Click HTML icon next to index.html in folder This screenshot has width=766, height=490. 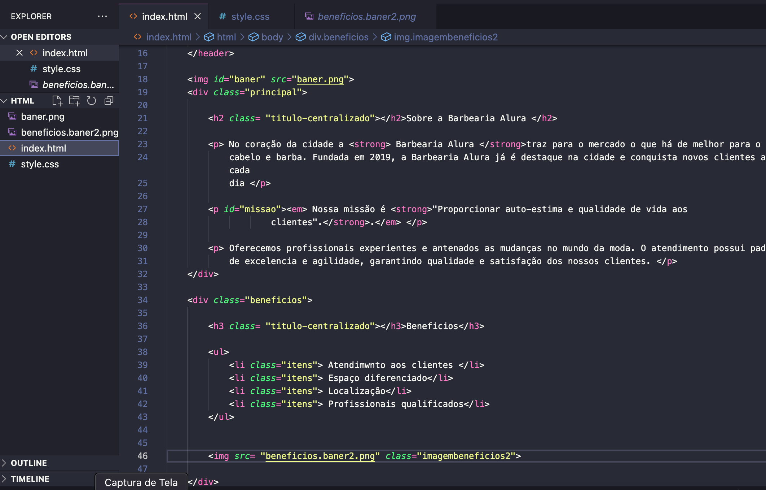coord(12,148)
